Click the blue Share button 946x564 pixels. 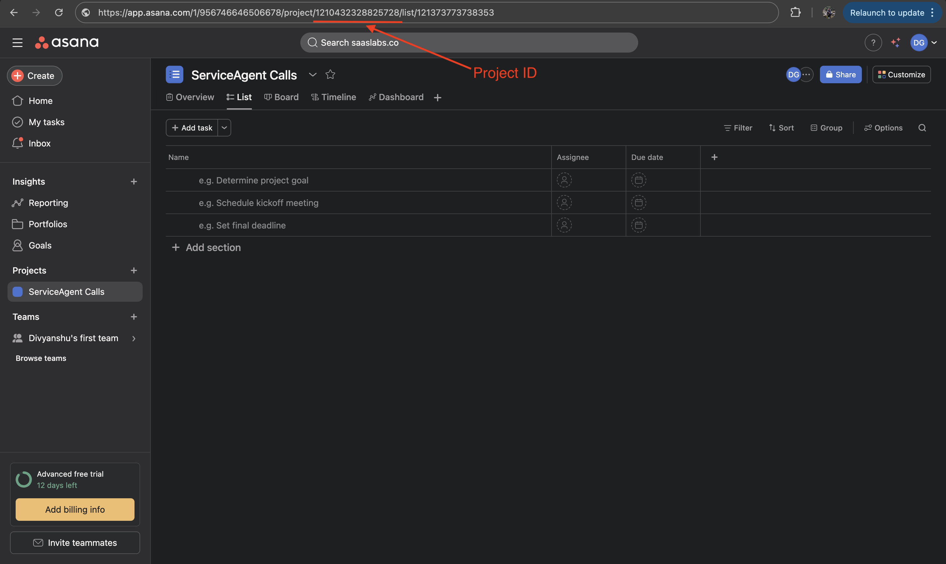[840, 74]
